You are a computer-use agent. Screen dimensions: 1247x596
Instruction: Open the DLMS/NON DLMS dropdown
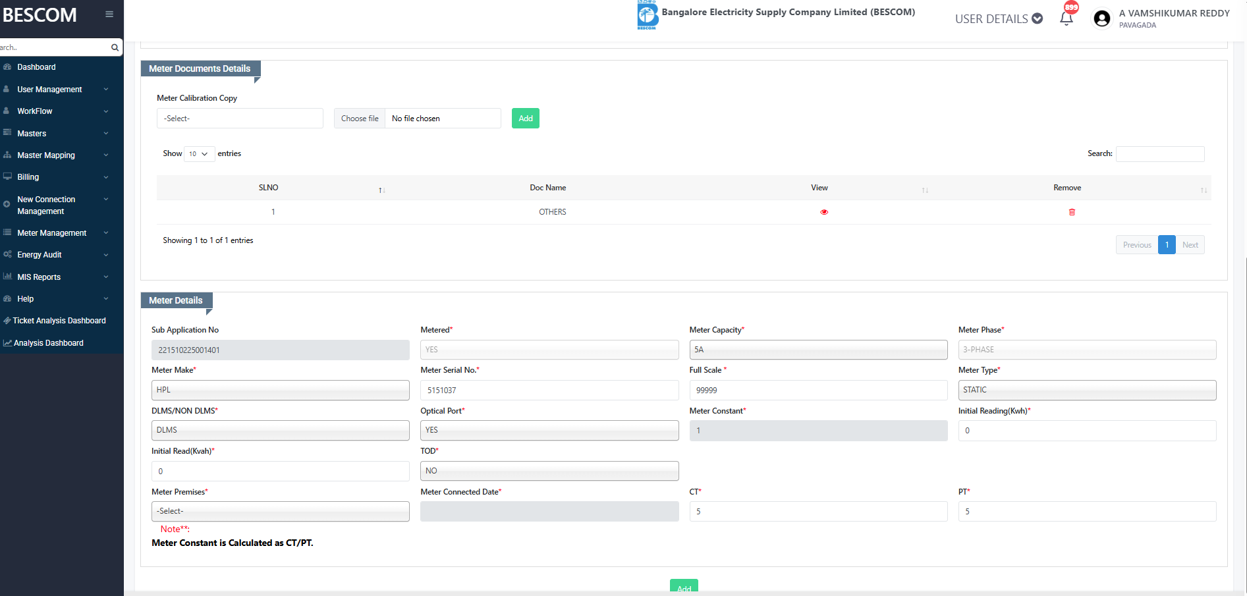tap(281, 430)
